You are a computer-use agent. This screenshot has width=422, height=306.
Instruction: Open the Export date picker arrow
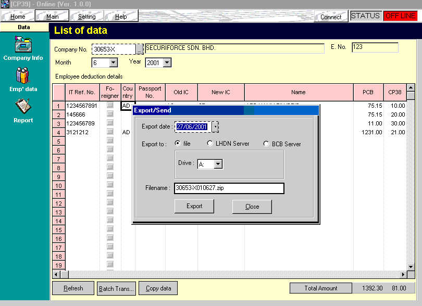(216, 126)
